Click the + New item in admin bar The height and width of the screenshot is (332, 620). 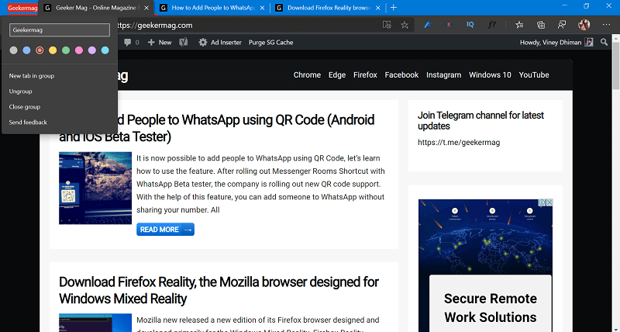[x=160, y=43]
